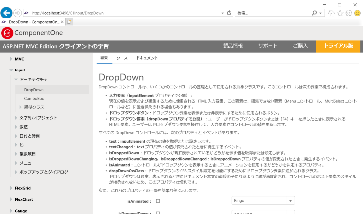Click the smiley feedback icon
The image size is (363, 214).
pyautogui.click(x=357, y=13)
